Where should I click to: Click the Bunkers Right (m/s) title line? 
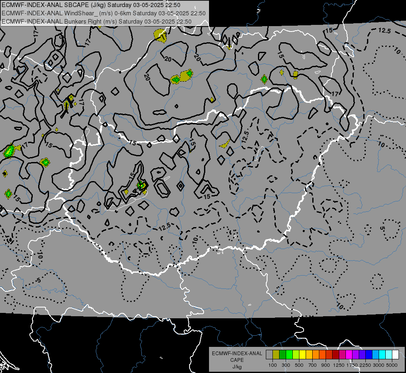click(97, 22)
